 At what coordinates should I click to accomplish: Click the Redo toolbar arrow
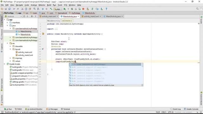point(18,9)
